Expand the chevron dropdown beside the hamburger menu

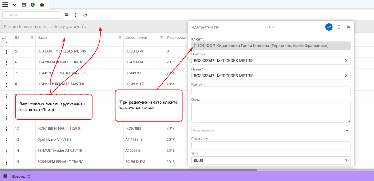coord(14,5)
